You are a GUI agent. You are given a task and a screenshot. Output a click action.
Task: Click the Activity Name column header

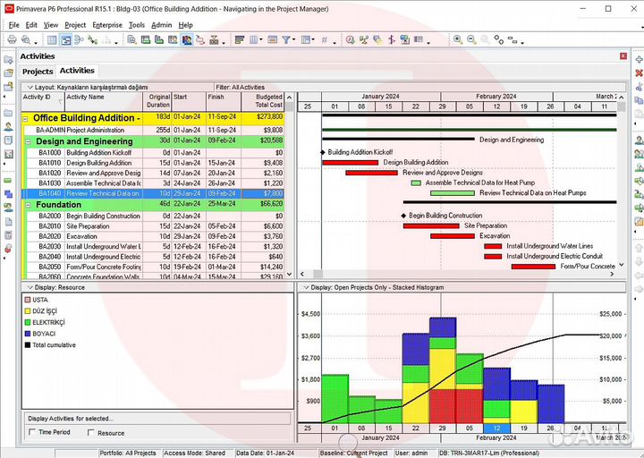[x=104, y=101]
